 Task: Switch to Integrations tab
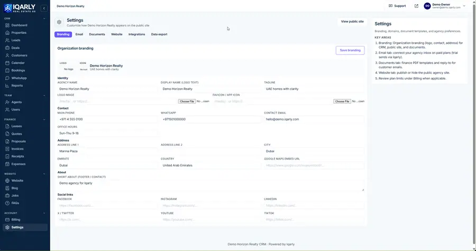[x=136, y=34]
